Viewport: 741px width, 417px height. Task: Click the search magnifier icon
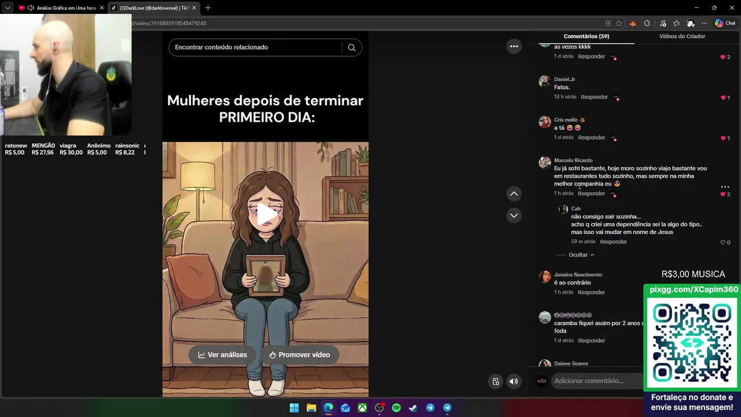point(351,47)
